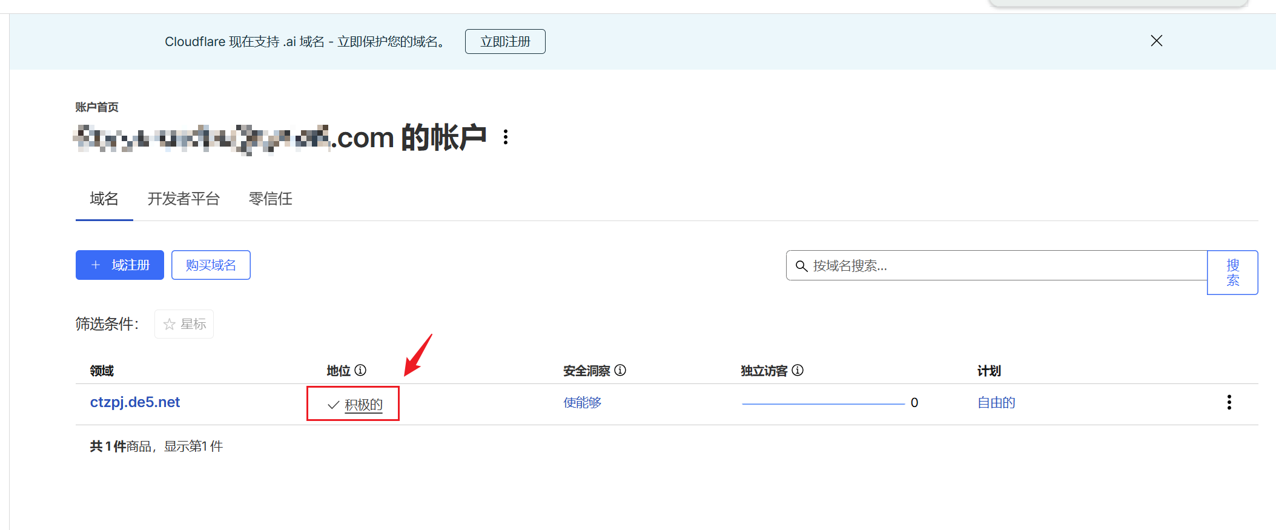
Task: Click the magnifier icon in search box
Action: (x=801, y=266)
